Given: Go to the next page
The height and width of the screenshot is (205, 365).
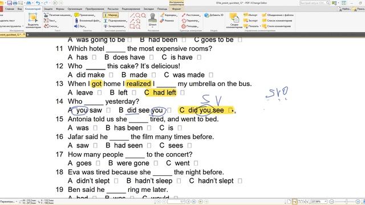Looking at the screenshot, I should pyautogui.click(x=188, y=202).
